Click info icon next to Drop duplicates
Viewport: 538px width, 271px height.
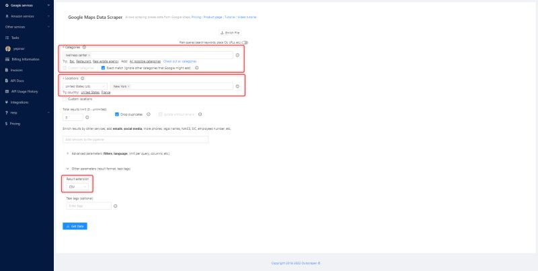[149, 114]
